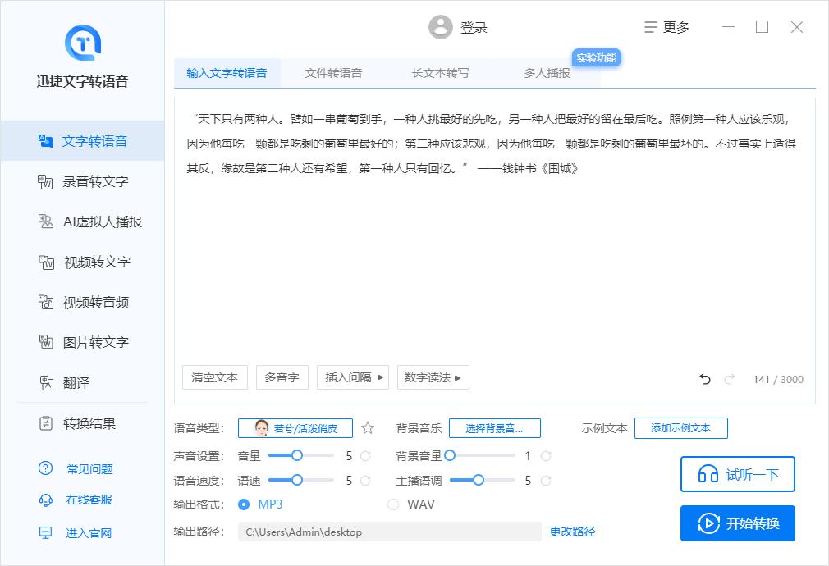The image size is (829, 566).
Task: Open the 图片转文字 feature
Action: (93, 342)
